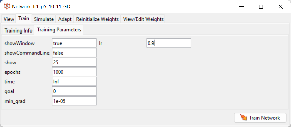Screen dimensions: 291x127
Task: Go to the View/Edit Weights tab
Action: [143, 19]
